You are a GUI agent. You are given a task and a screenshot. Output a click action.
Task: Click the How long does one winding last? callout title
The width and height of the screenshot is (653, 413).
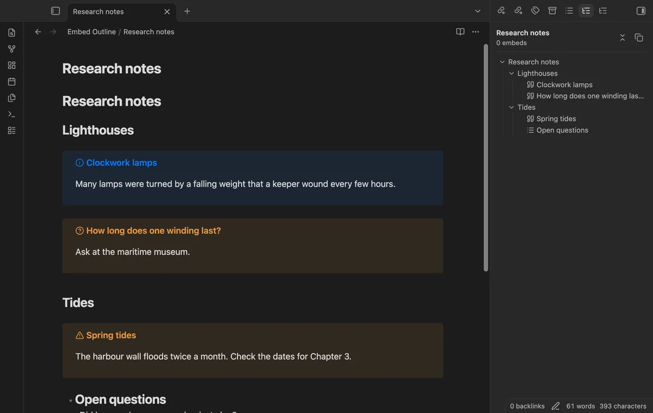(153, 231)
